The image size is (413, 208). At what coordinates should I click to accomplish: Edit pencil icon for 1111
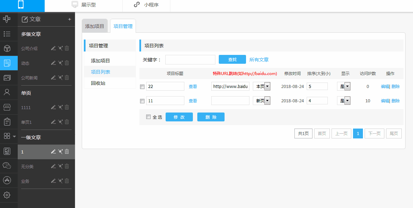pyautogui.click(x=53, y=107)
